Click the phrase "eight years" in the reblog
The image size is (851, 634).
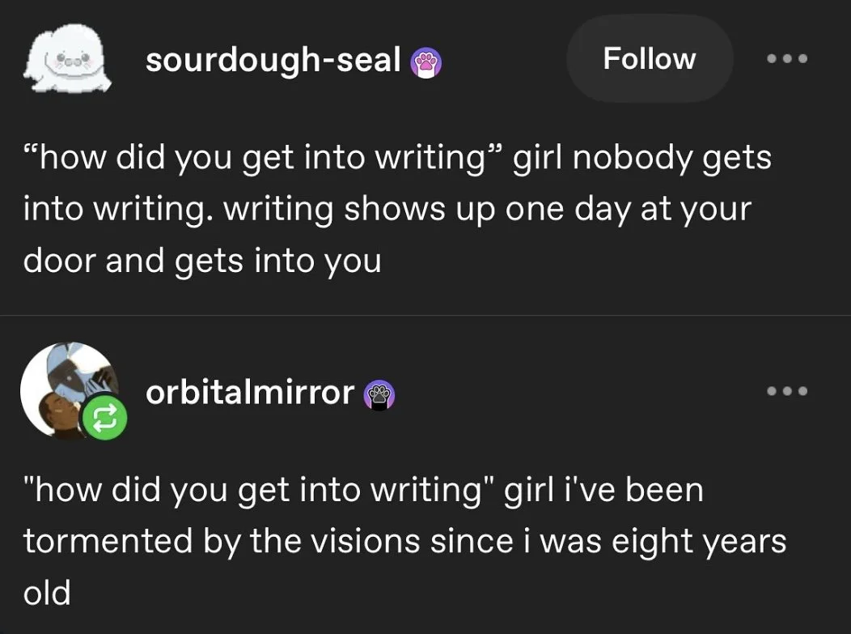pos(699,542)
